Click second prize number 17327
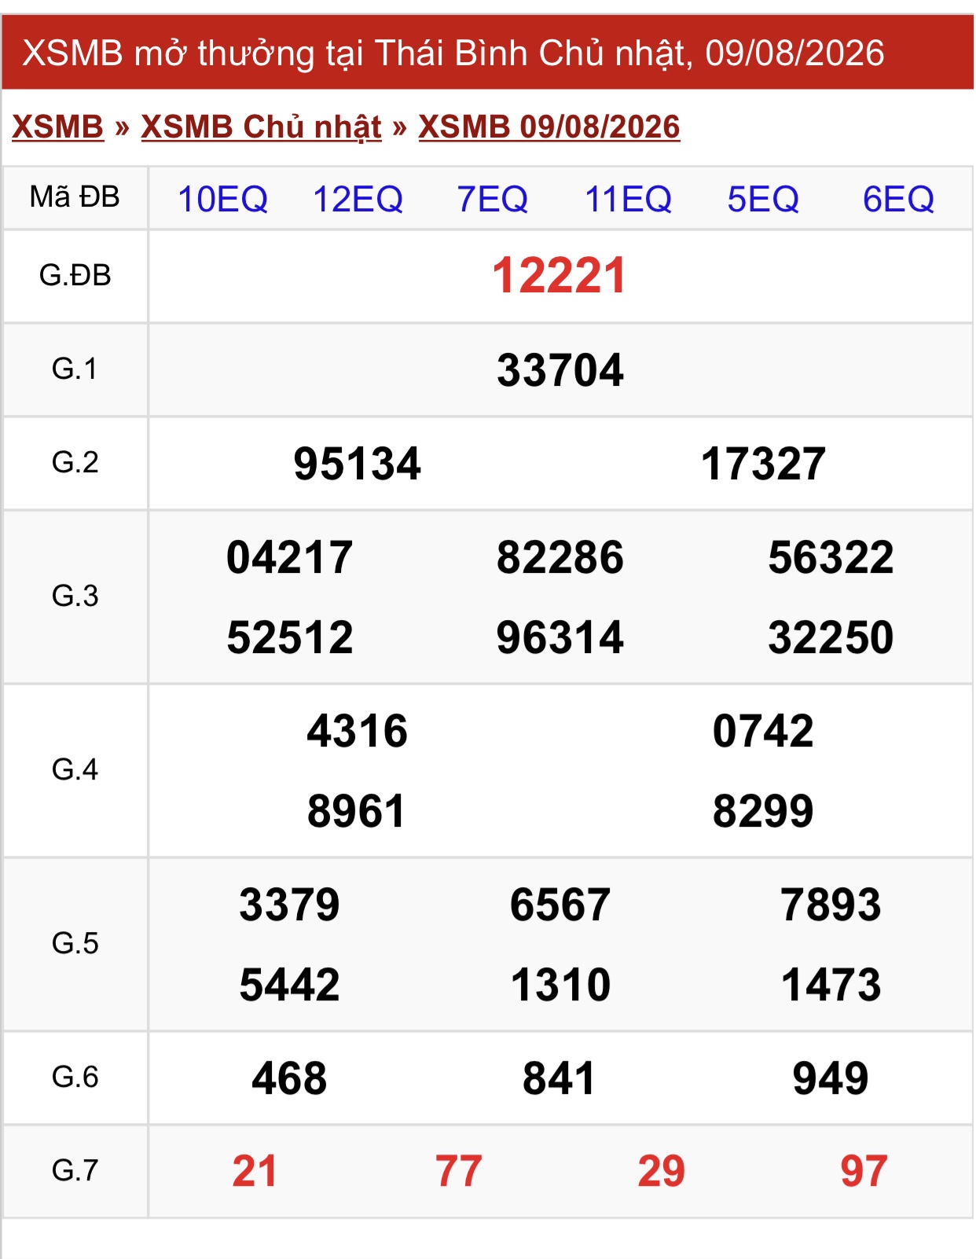Screen dimensions: 976x1259 [763, 464]
